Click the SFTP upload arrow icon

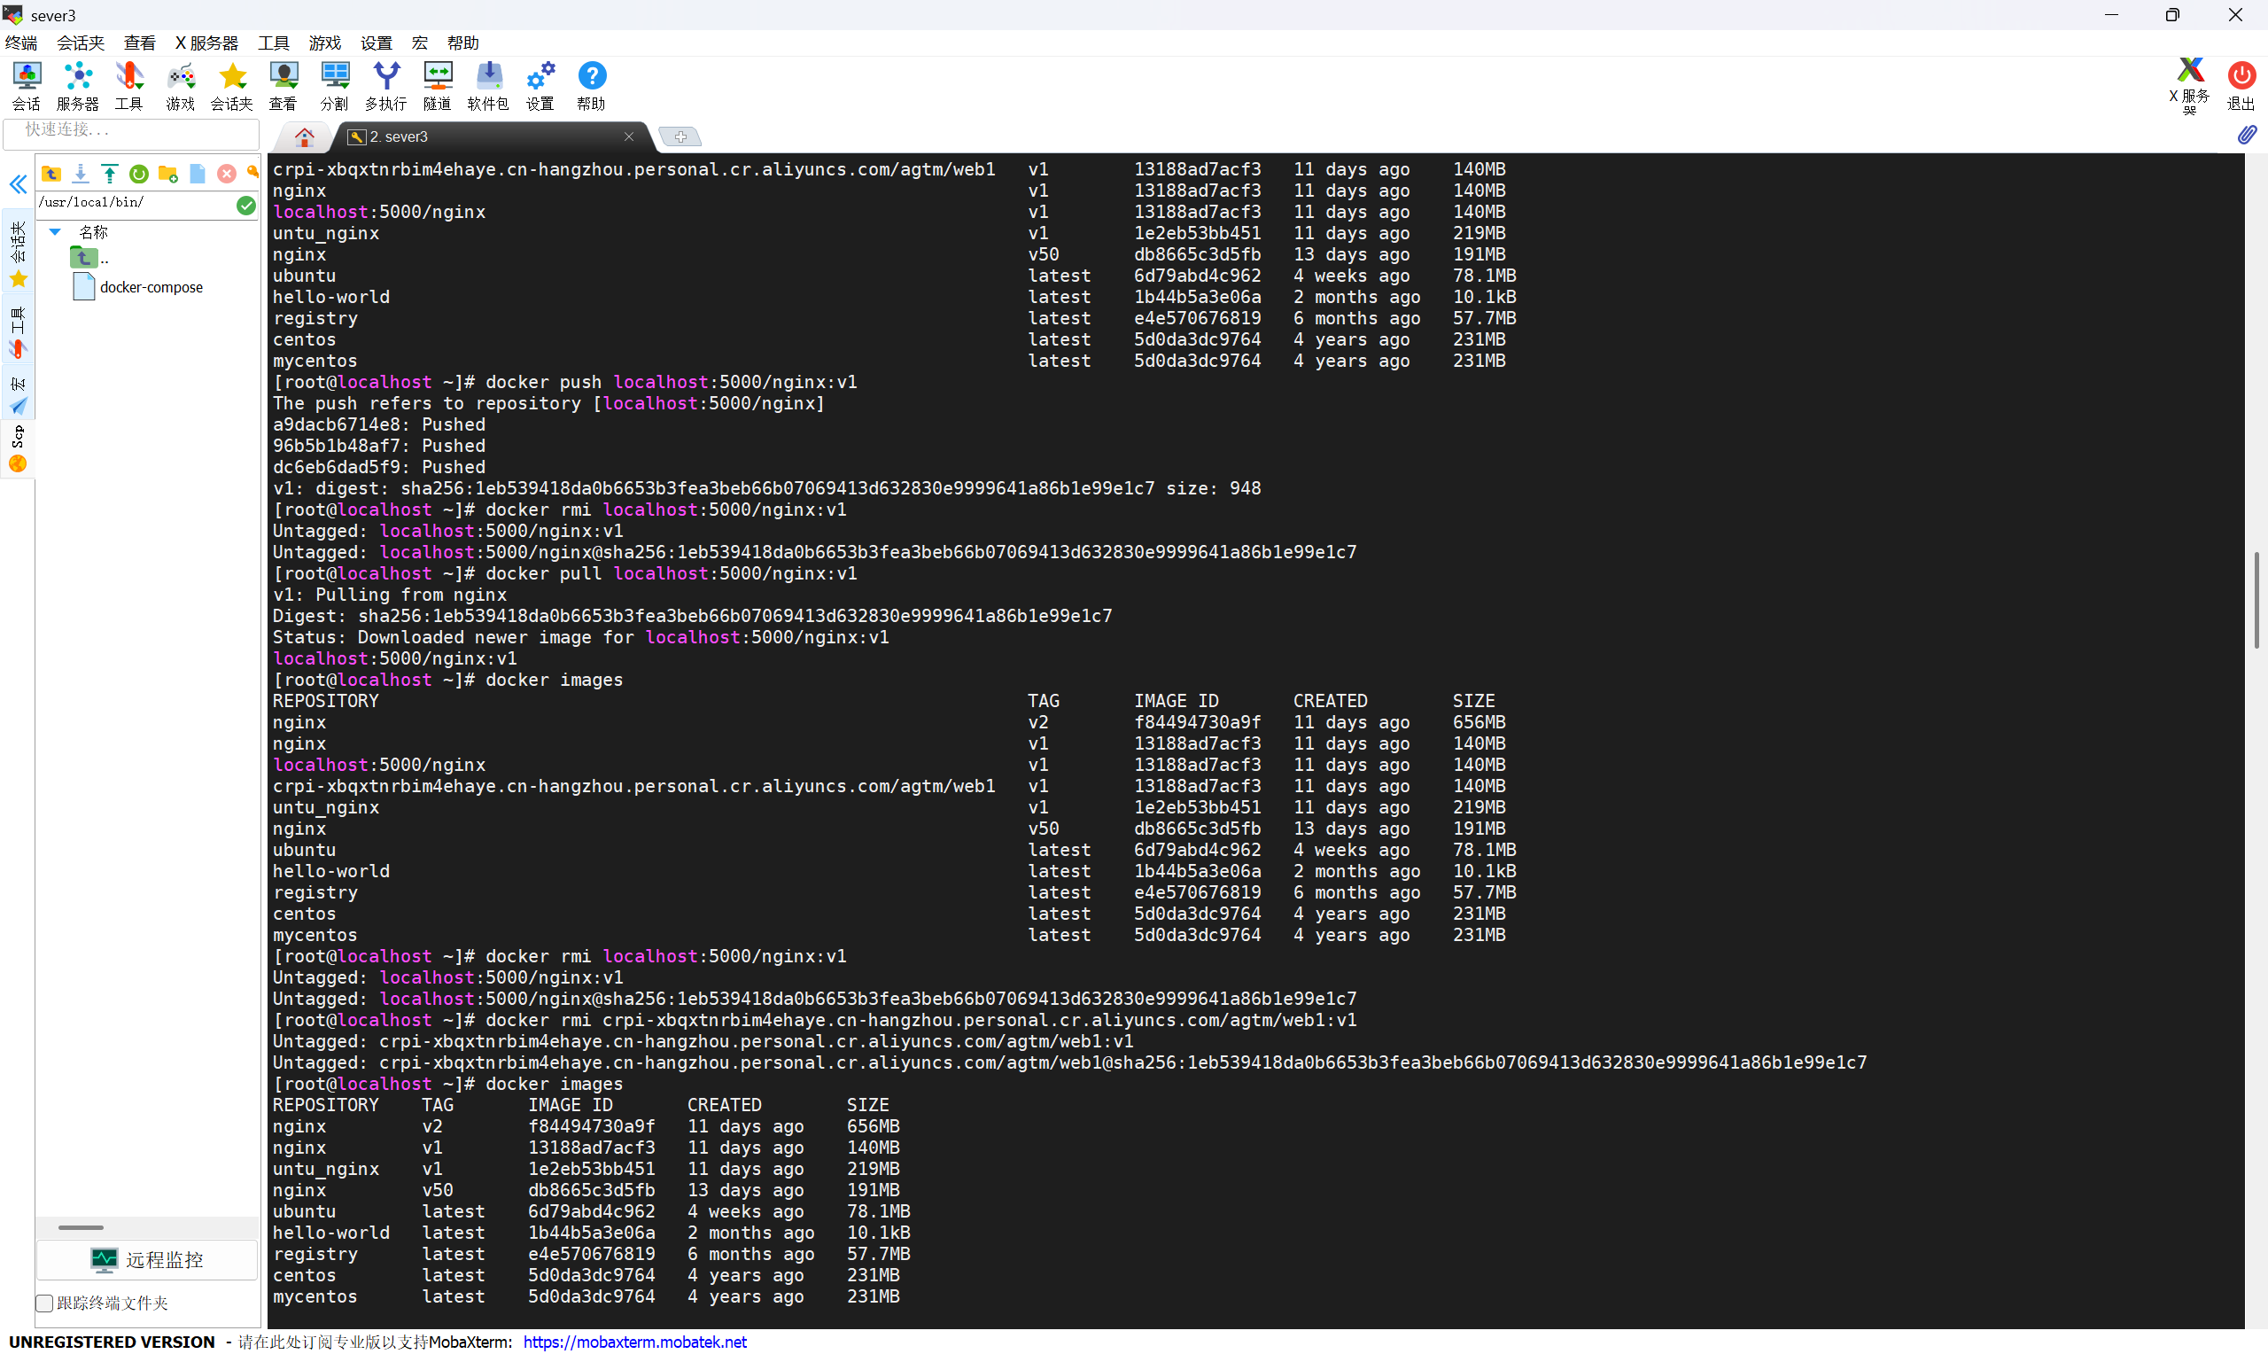tap(110, 174)
